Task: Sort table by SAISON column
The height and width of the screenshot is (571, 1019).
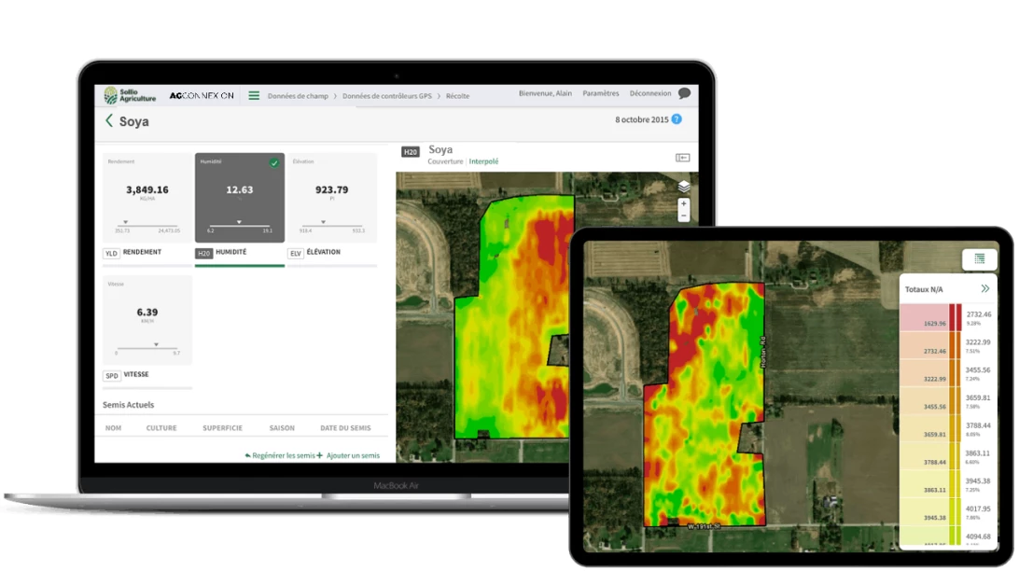Action: click(x=282, y=428)
